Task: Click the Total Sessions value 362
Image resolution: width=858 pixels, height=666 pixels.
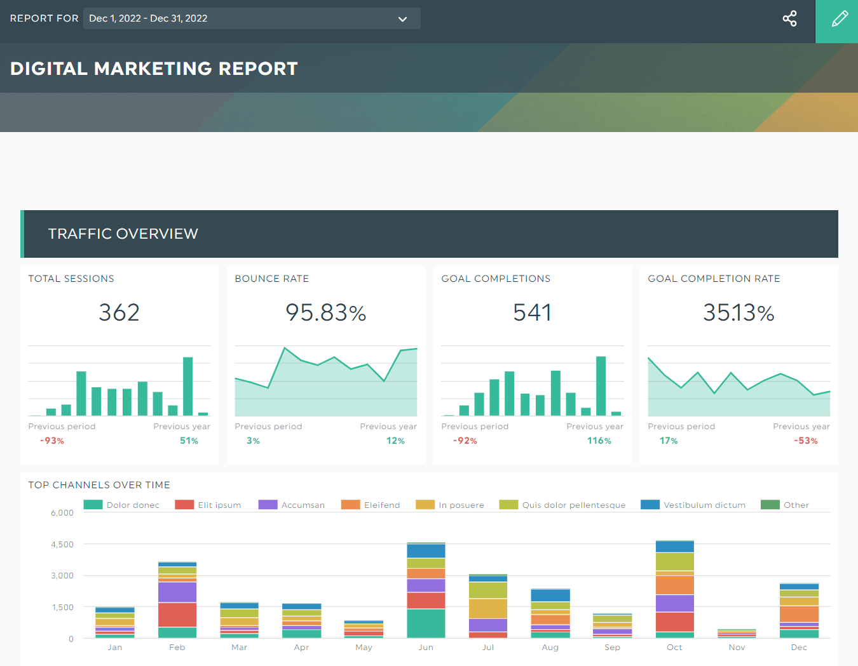Action: pyautogui.click(x=119, y=312)
